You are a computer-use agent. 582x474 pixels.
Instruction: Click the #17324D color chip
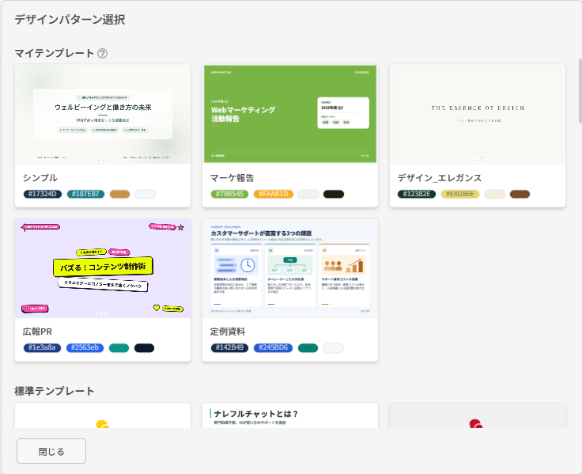[43, 194]
